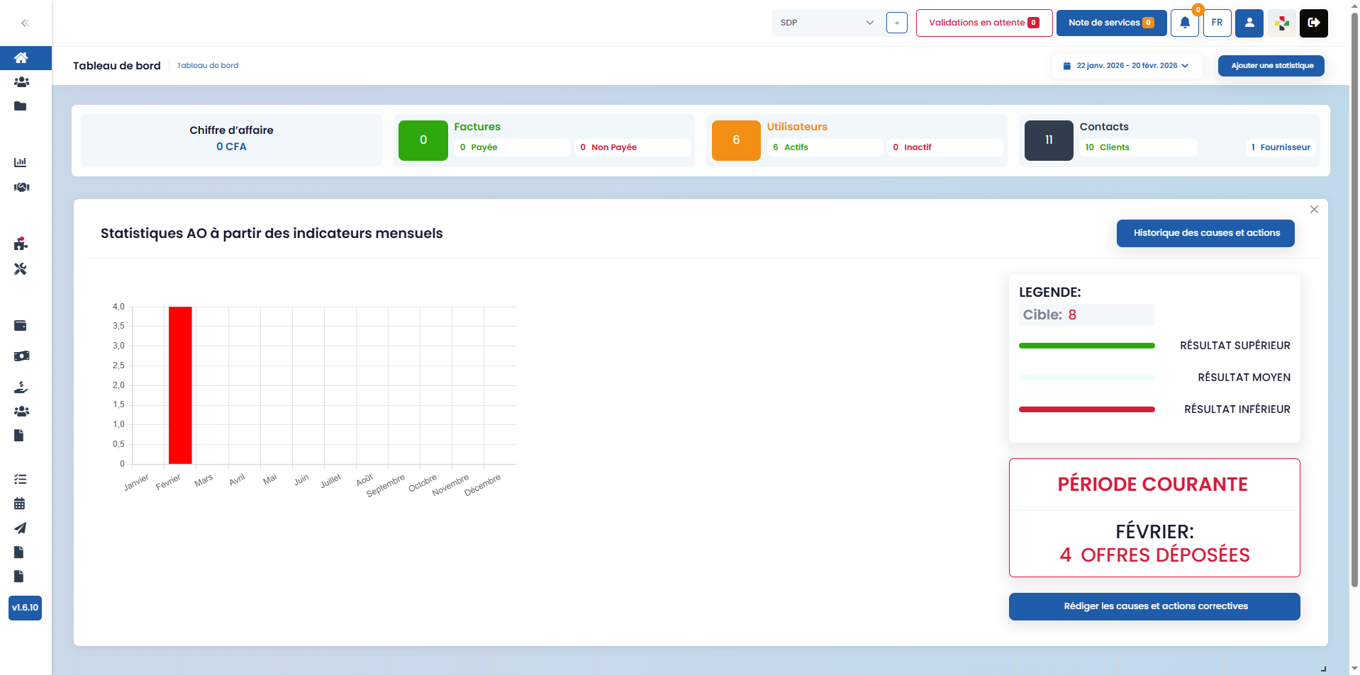Click the Ajouter une statistique button
The width and height of the screenshot is (1360, 675).
pos(1271,66)
